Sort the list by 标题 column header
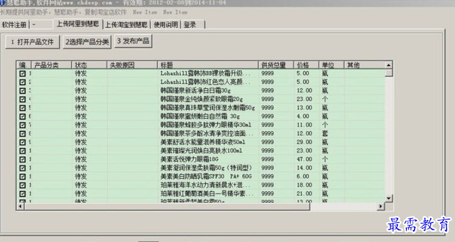 pyautogui.click(x=208, y=65)
